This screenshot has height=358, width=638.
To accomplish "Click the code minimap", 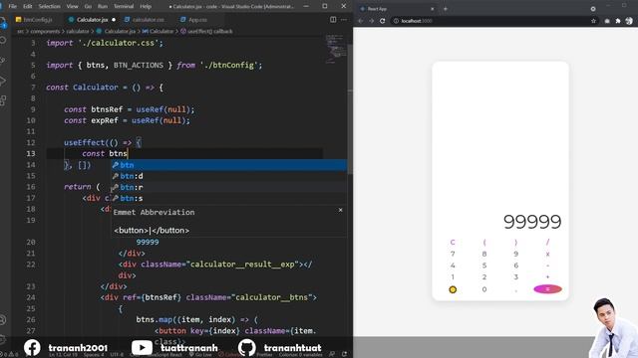I will pos(335,50).
